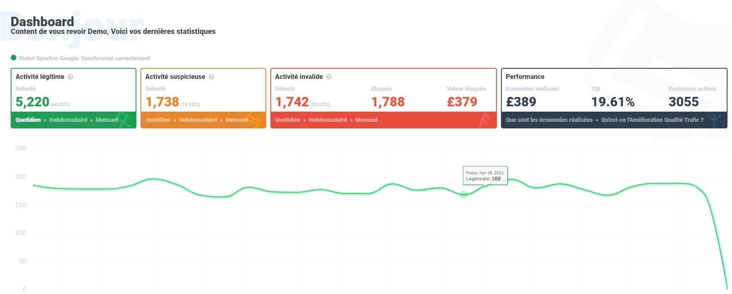Switch suspicious activity to Hebdomadaird
The width and height of the screenshot is (732, 294).
pyautogui.click(x=198, y=120)
